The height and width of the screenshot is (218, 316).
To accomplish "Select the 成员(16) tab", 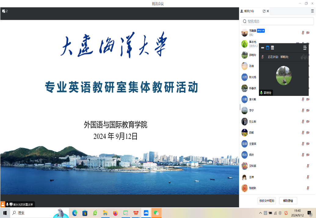I will click(247, 11).
